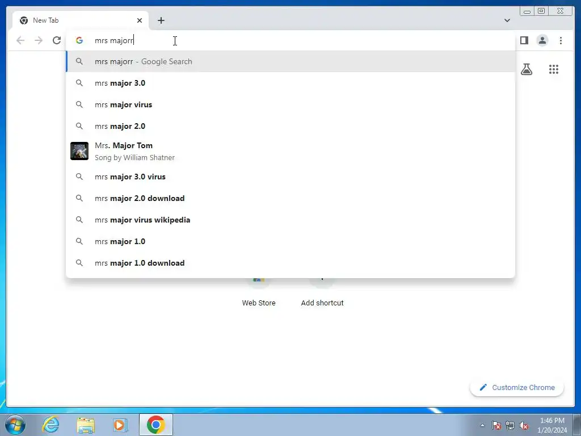Viewport: 581px width, 436px height.
Task: Select the 'mrs major 1.0' suggestion
Action: click(x=290, y=241)
